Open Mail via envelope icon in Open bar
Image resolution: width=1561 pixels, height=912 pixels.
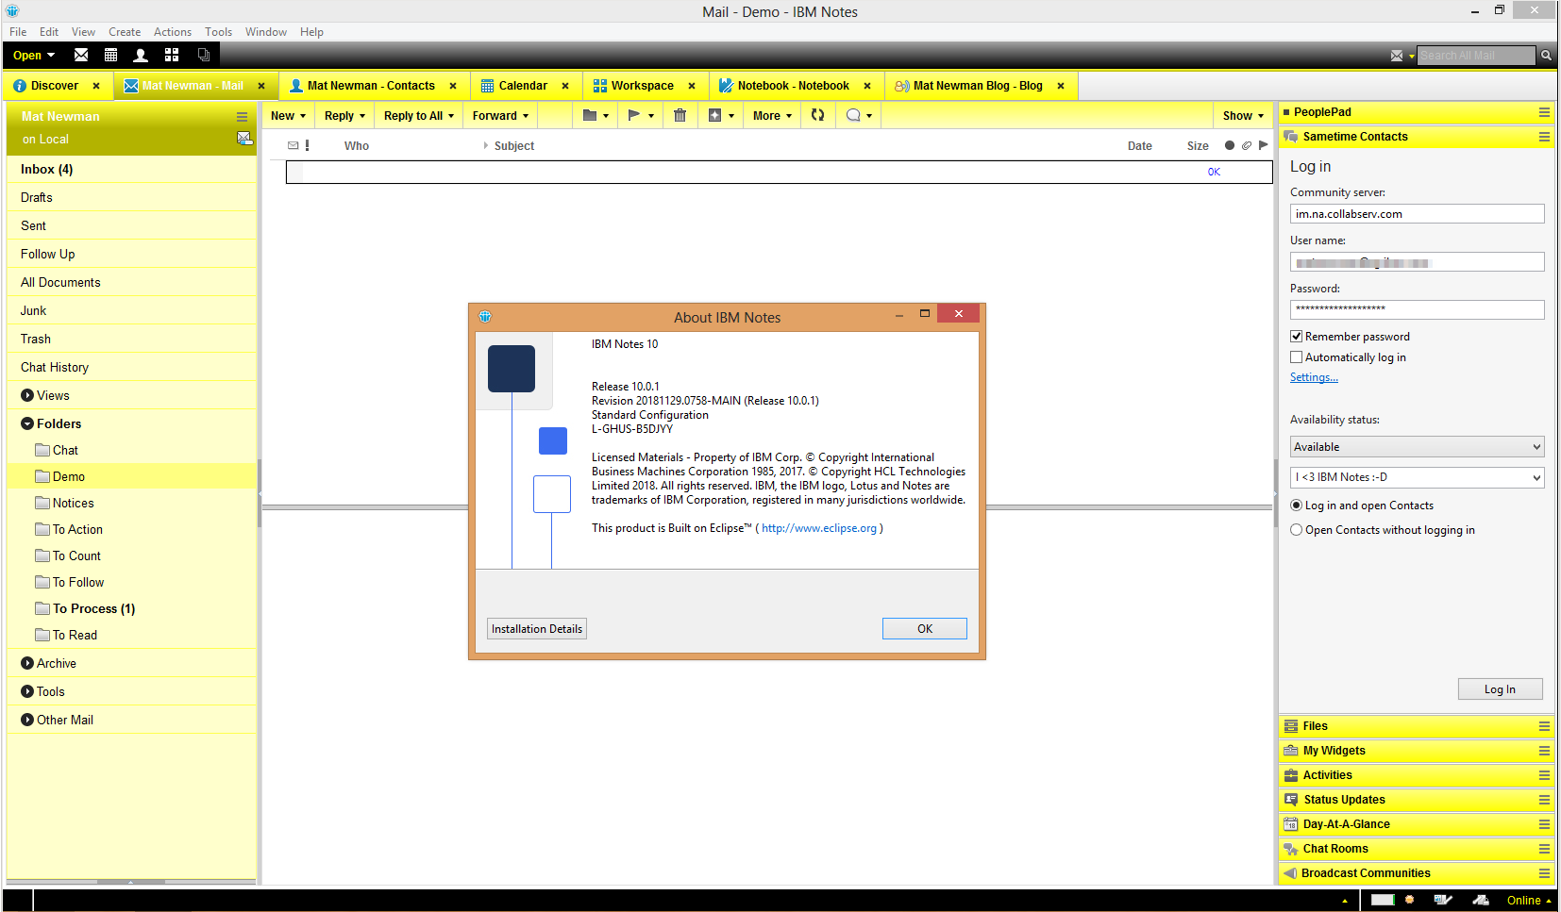[x=81, y=55]
